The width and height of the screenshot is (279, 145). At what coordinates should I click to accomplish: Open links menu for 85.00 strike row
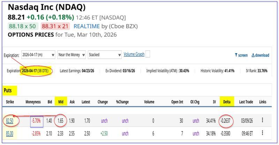pos(262,133)
